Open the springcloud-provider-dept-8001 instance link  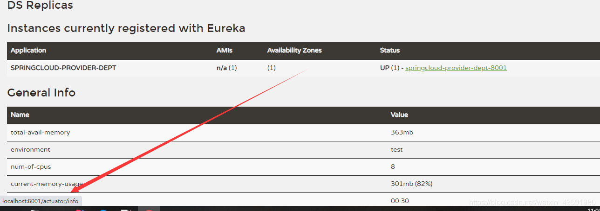click(456, 68)
